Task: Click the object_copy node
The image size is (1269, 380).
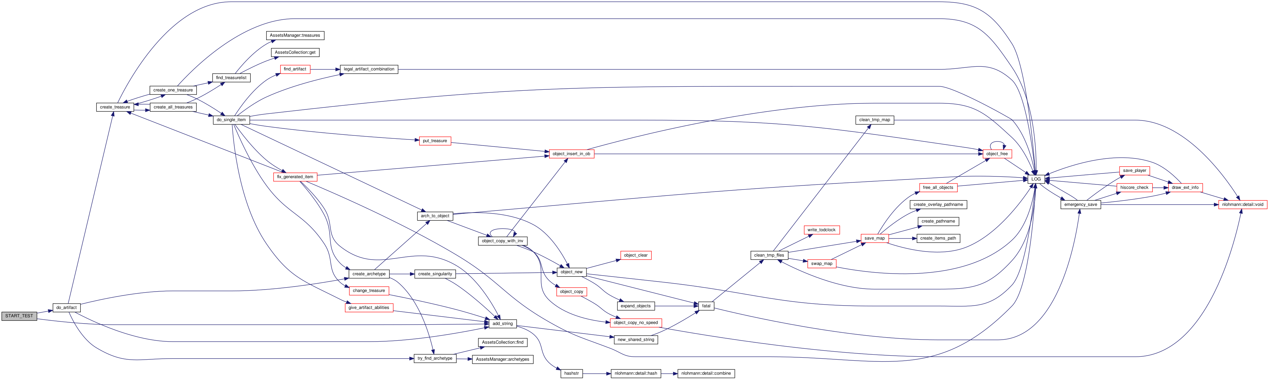Action: [571, 292]
